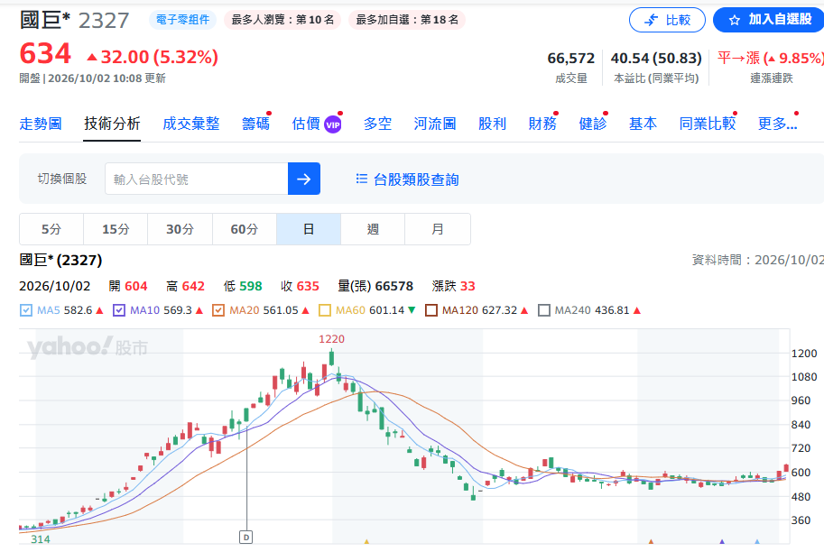
Task: Enable the MA60 moving average checkbox
Action: coord(325,310)
